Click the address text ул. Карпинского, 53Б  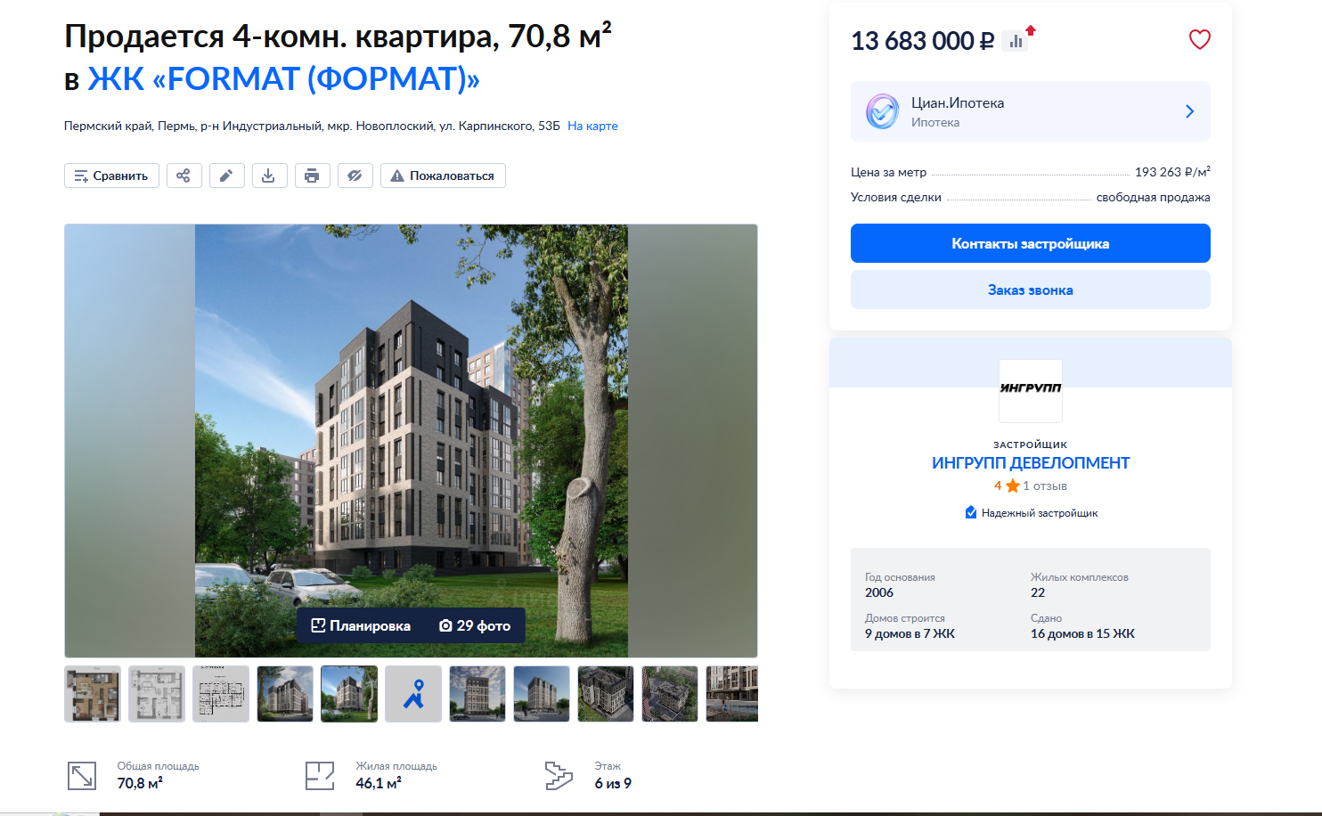(500, 126)
